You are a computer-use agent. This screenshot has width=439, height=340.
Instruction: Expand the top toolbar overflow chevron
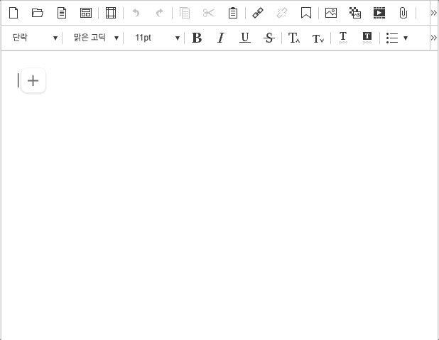(x=433, y=13)
